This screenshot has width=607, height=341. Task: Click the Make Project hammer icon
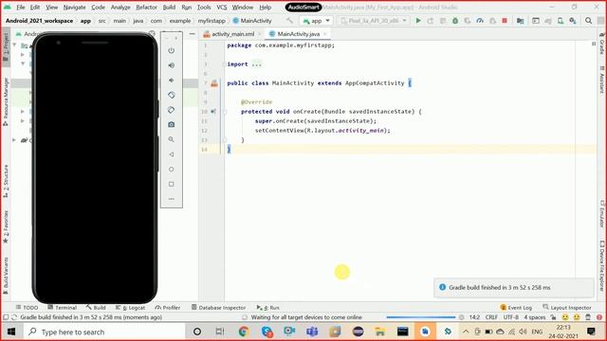click(x=289, y=21)
